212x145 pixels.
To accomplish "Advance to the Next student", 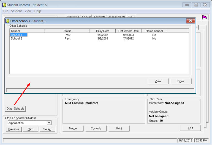I will pos(31,129).
